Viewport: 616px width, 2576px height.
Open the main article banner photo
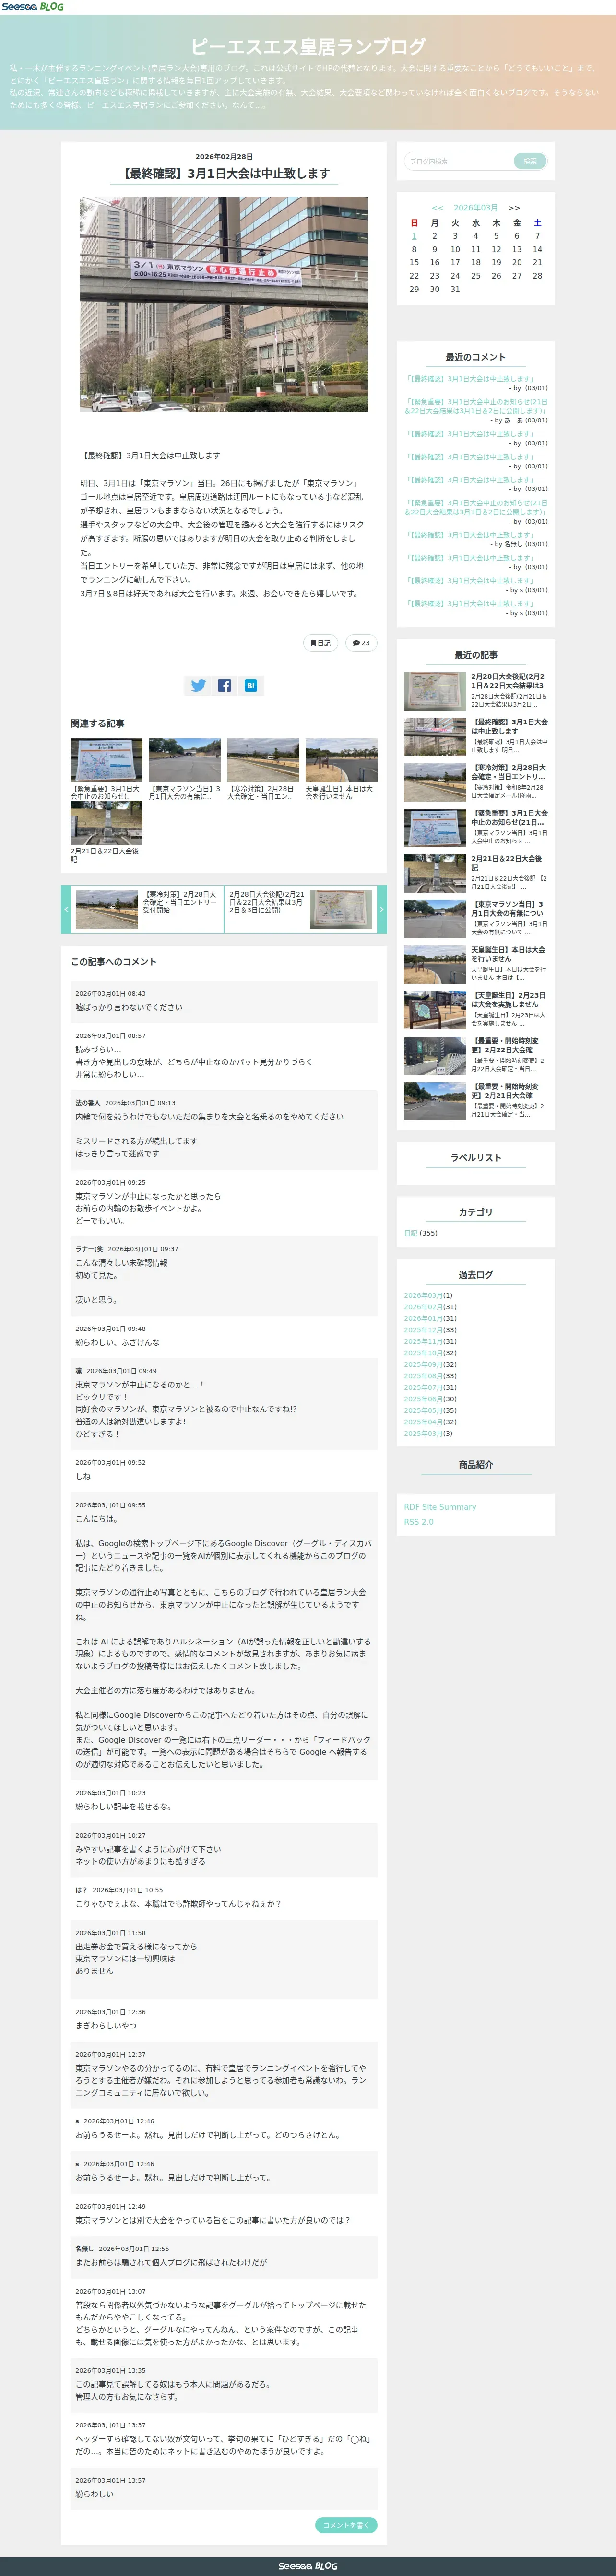pyautogui.click(x=224, y=304)
